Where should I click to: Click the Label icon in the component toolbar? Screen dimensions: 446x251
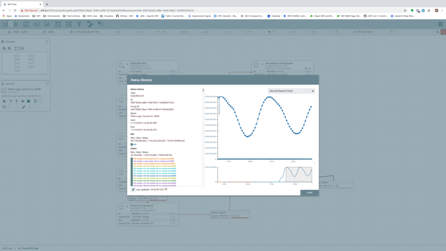[x=100, y=24]
